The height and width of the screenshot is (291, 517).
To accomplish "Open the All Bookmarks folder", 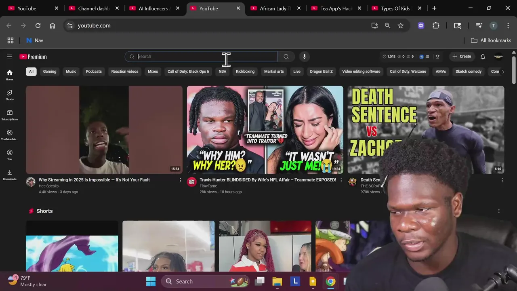I will pyautogui.click(x=491, y=40).
